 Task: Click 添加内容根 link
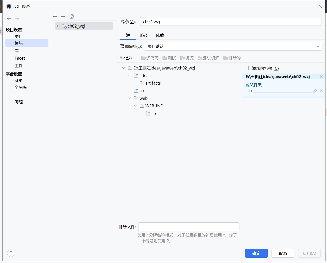[x=263, y=68]
